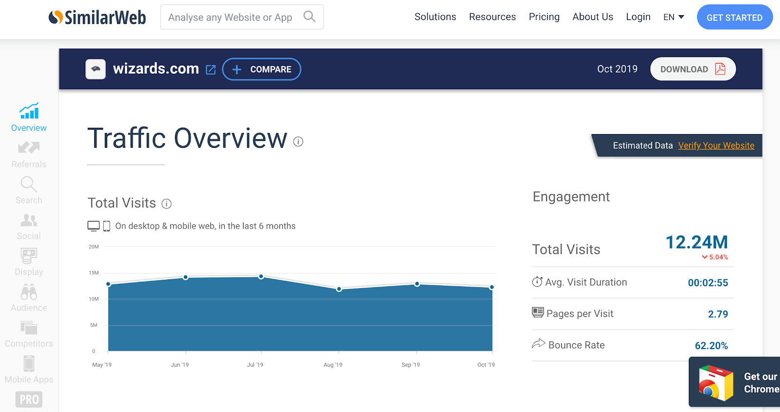Click the 12.24M total visits value
Screen dimensions: 780x412
click(x=697, y=242)
